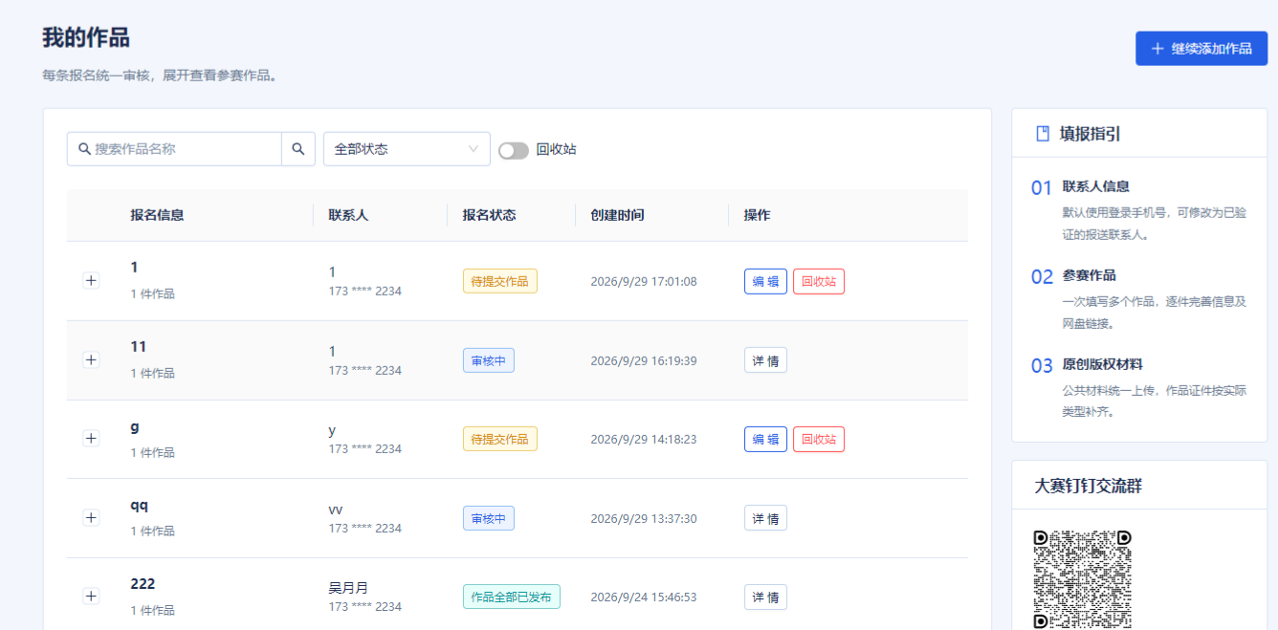Click timestamp 2026/9/29 17:01:08
The height and width of the screenshot is (630, 1278).
point(643,281)
